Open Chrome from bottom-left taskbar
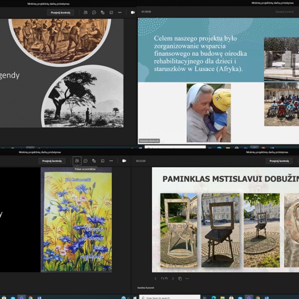Screen dimensions: 299x299 click(30, 298)
